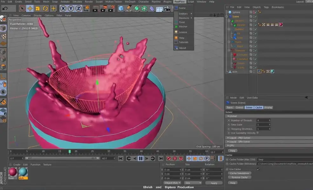Open the Simulate menu
313x190 pixels.
(77, 2)
